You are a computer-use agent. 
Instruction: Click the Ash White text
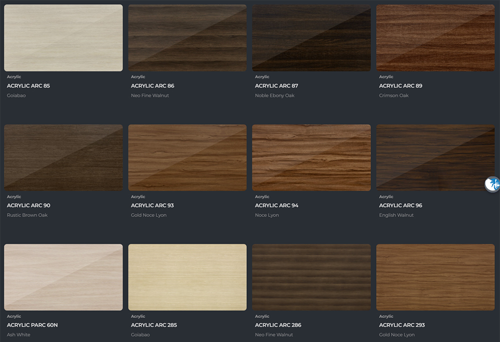(x=18, y=334)
